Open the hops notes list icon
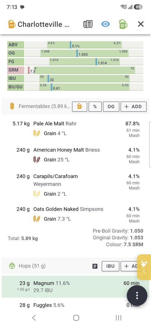This screenshot has width=151, height=327. point(95,266)
